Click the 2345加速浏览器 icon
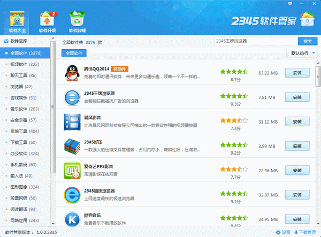This screenshot has height=237, width=321. pyautogui.click(x=72, y=195)
